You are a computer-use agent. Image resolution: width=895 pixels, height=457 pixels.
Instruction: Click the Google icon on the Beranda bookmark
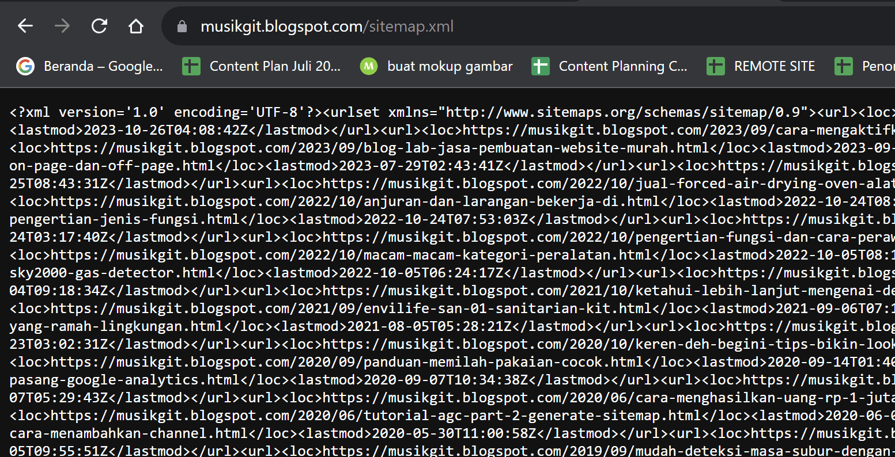[25, 66]
